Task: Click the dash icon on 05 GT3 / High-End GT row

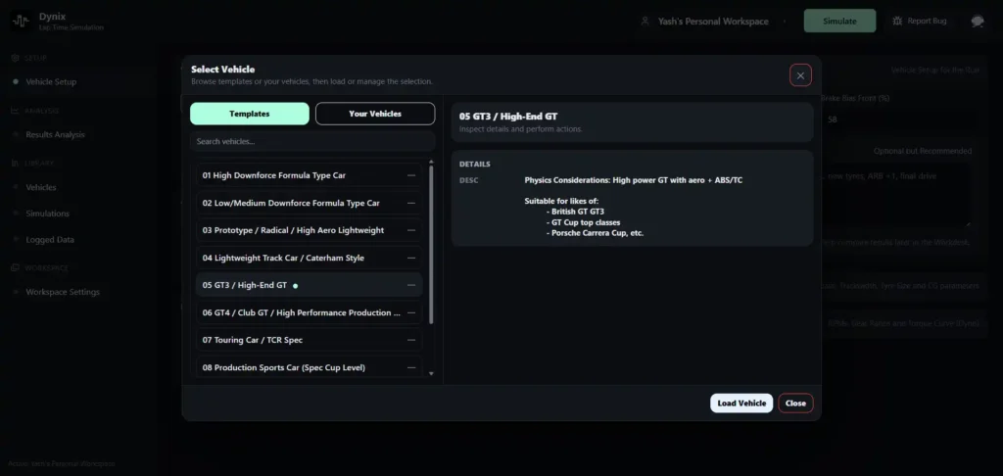Action: coord(411,285)
